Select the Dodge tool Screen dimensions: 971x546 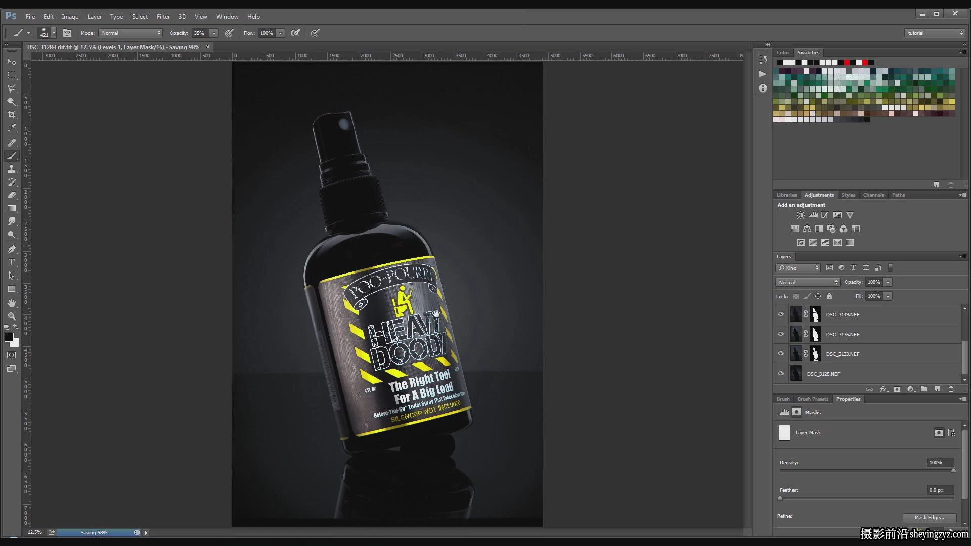point(12,235)
